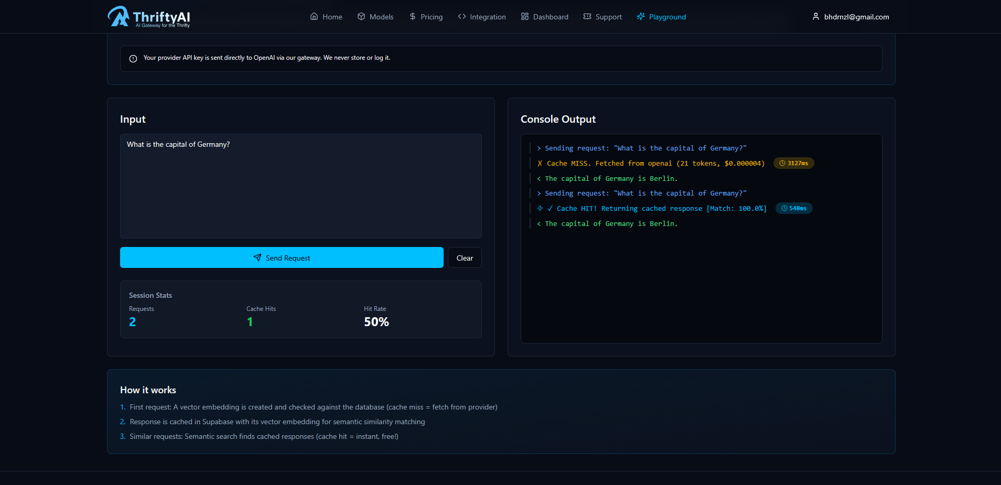
Task: Click the send arrow icon on Send Request
Action: pos(257,257)
